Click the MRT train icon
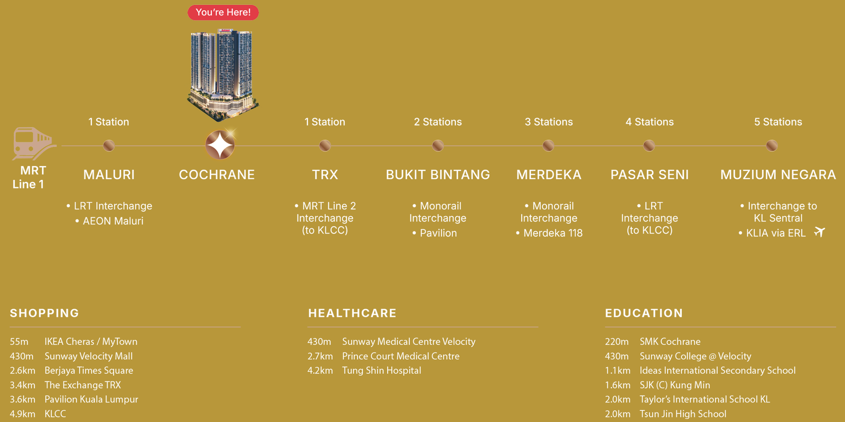 tap(34, 143)
